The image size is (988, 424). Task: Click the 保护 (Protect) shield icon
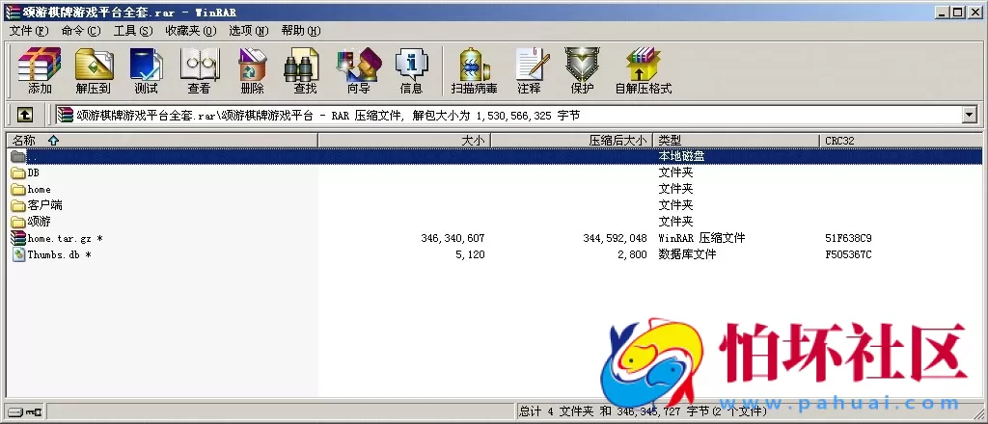(x=582, y=65)
